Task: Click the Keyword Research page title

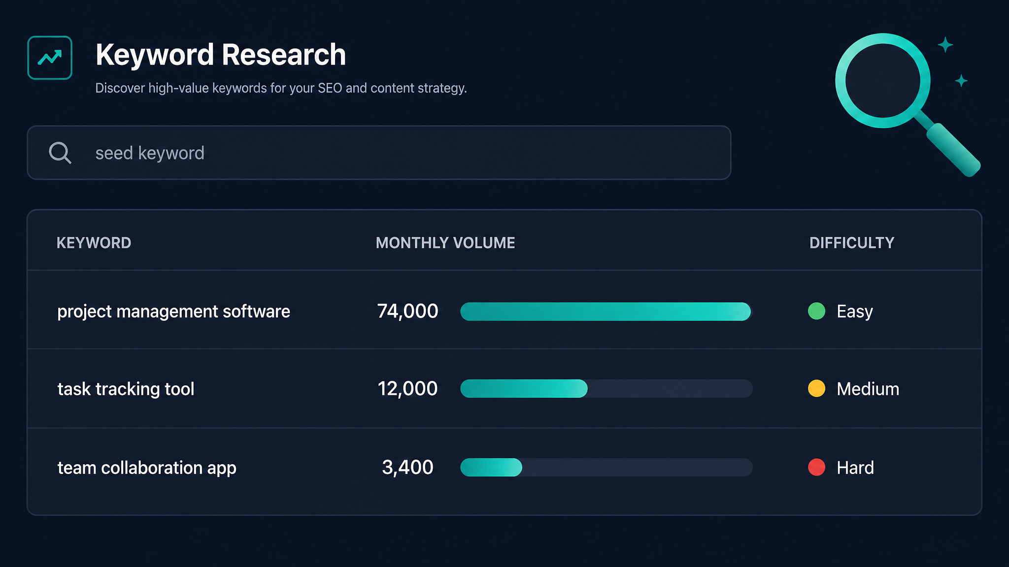Action: (221, 55)
